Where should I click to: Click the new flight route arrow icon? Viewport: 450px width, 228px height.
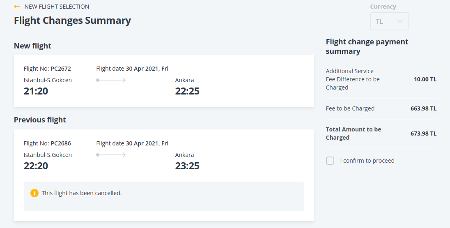coord(111,80)
